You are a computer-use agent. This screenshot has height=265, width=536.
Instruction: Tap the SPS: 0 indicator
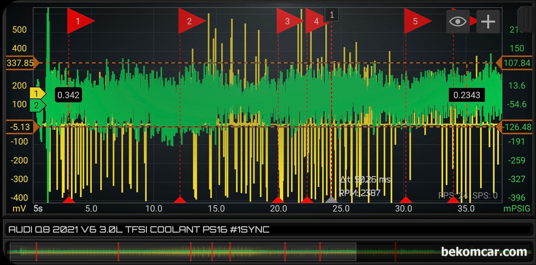pos(485,196)
